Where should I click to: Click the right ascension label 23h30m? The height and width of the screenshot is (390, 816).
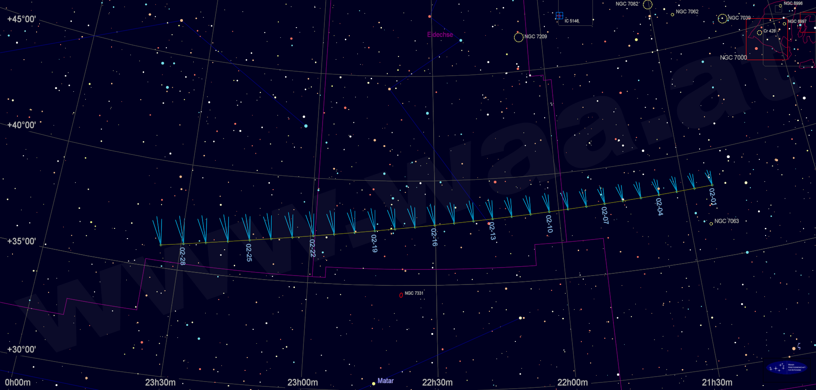(160, 382)
